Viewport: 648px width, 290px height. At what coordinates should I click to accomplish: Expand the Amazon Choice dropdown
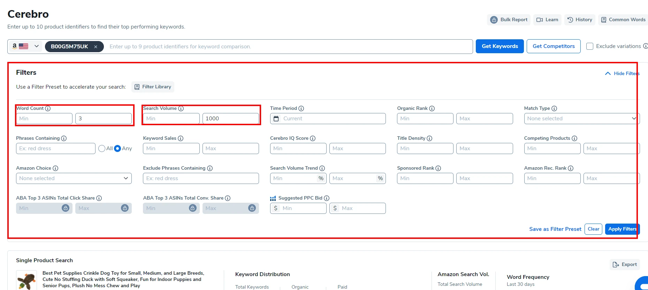74,178
